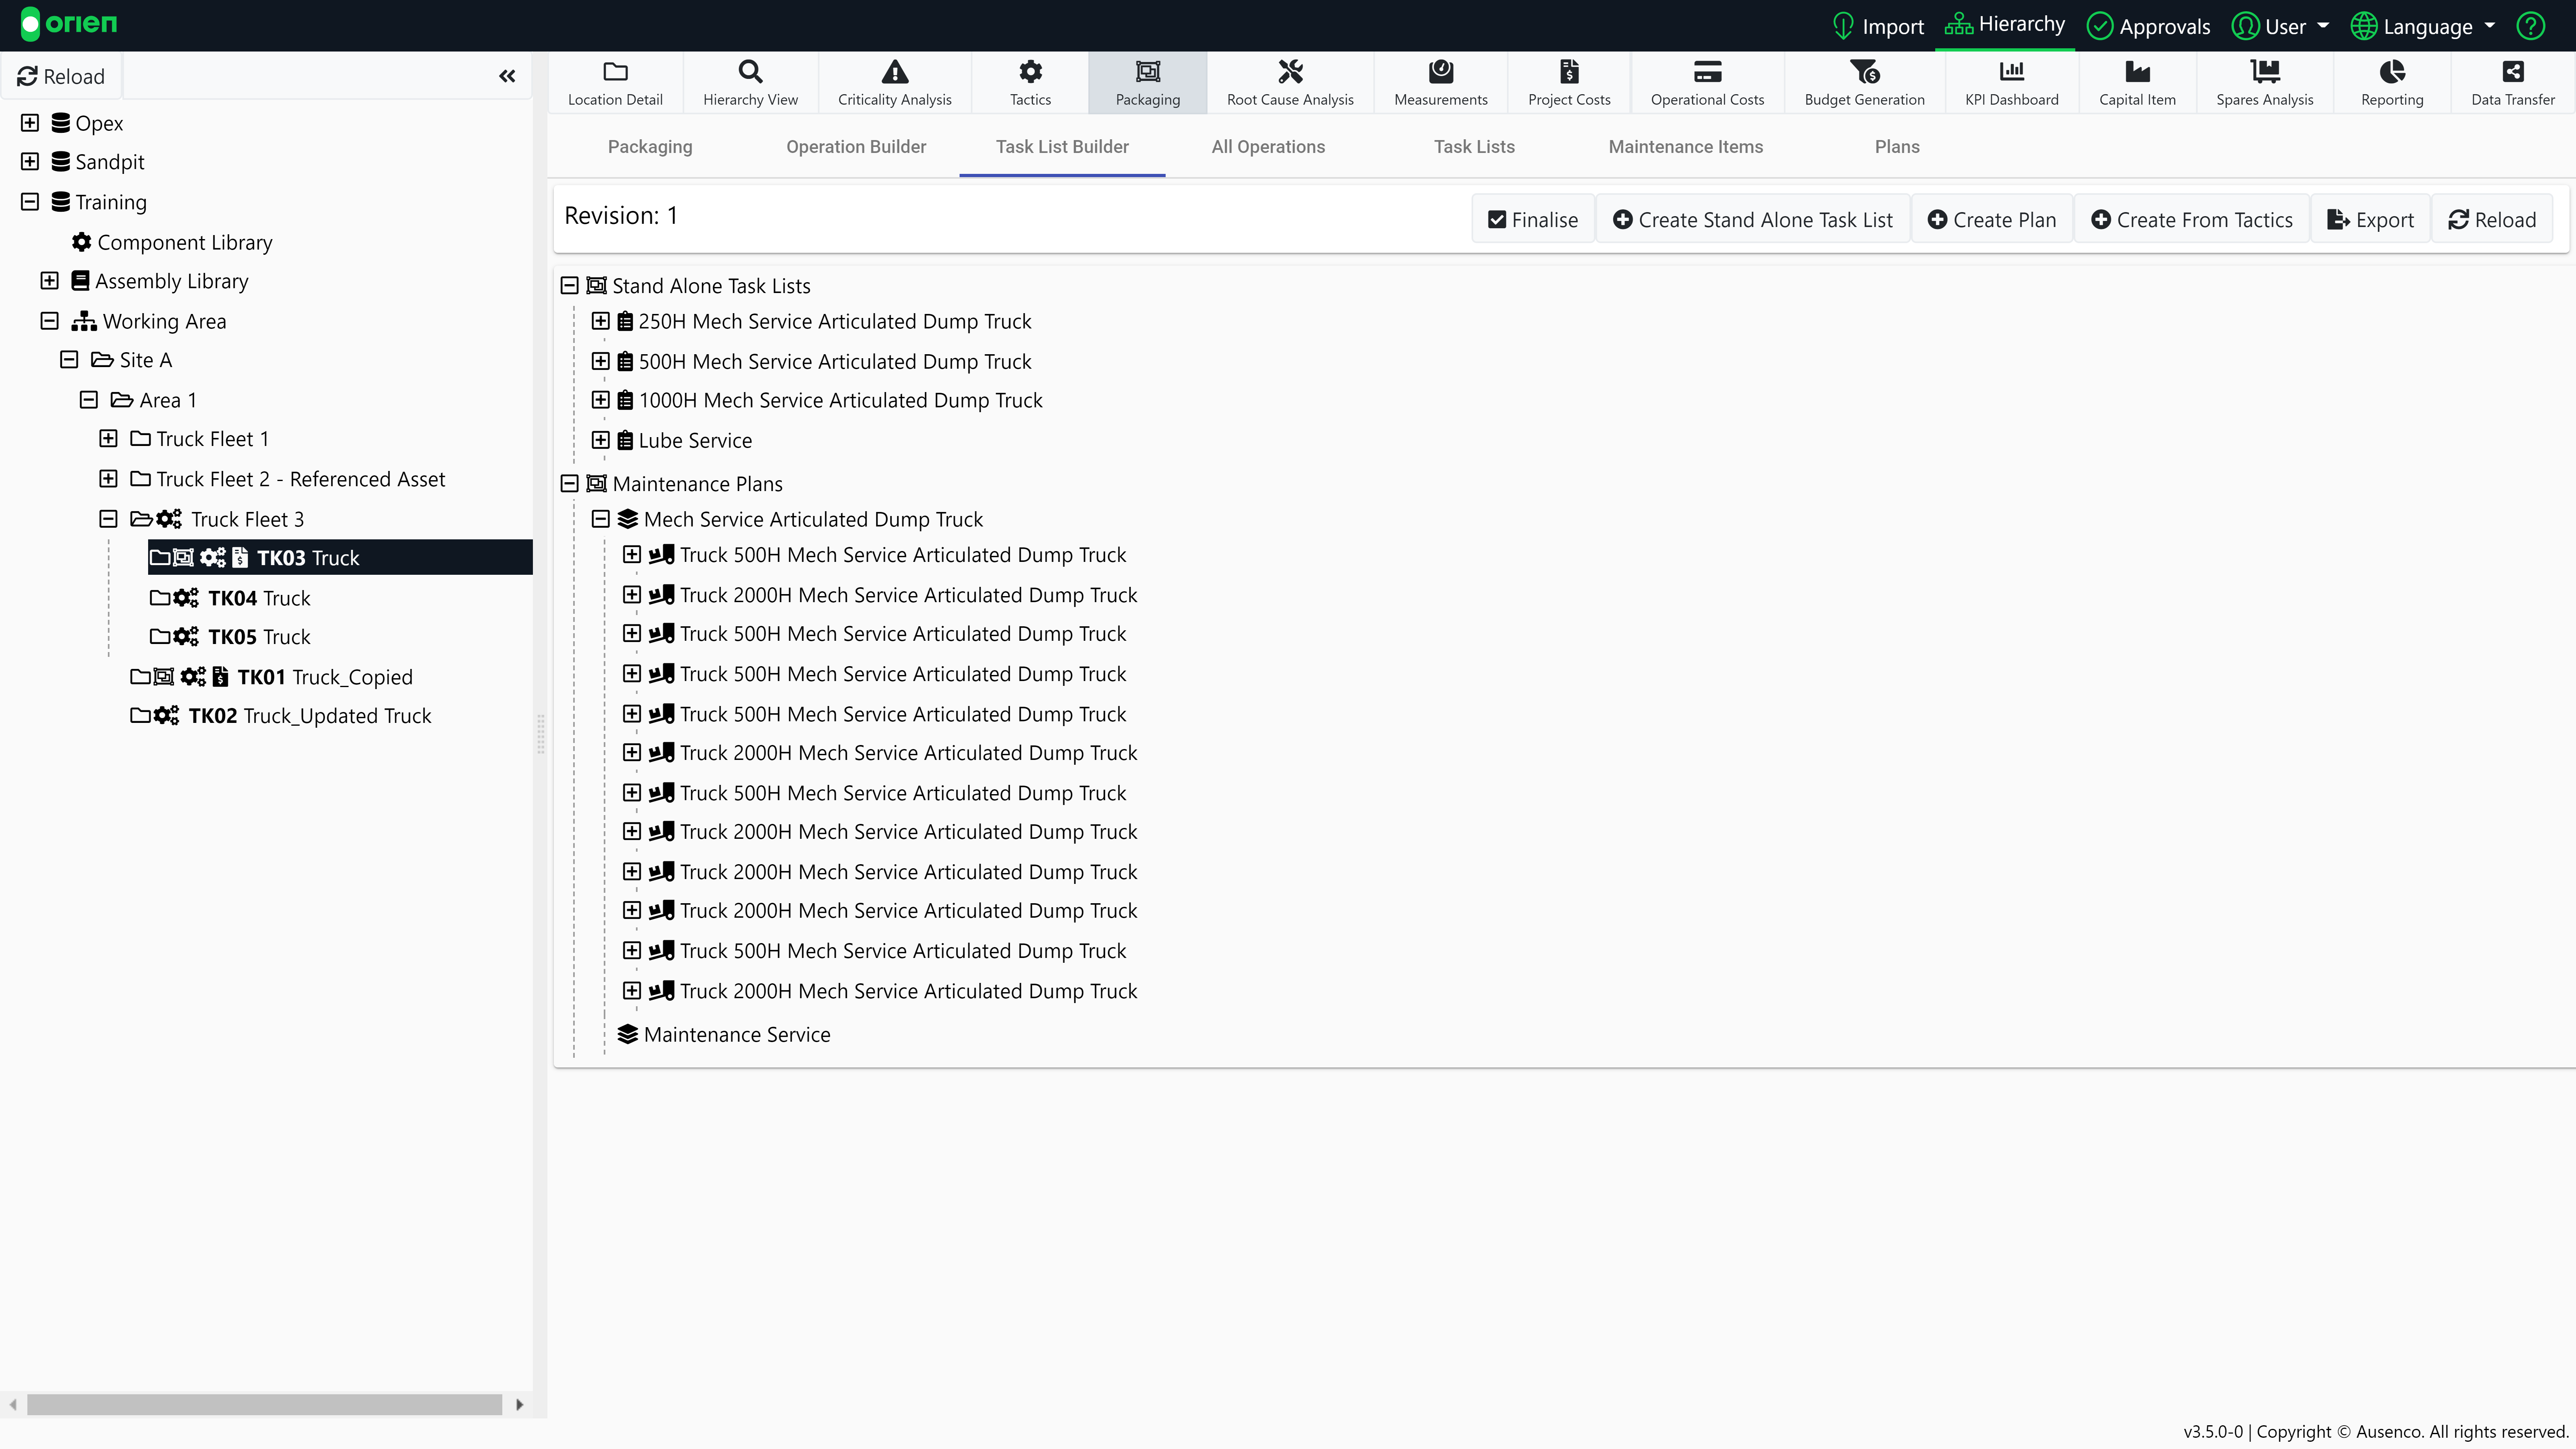Click the help question mark icon
Image resolution: width=2576 pixels, height=1449 pixels.
[x=2530, y=26]
